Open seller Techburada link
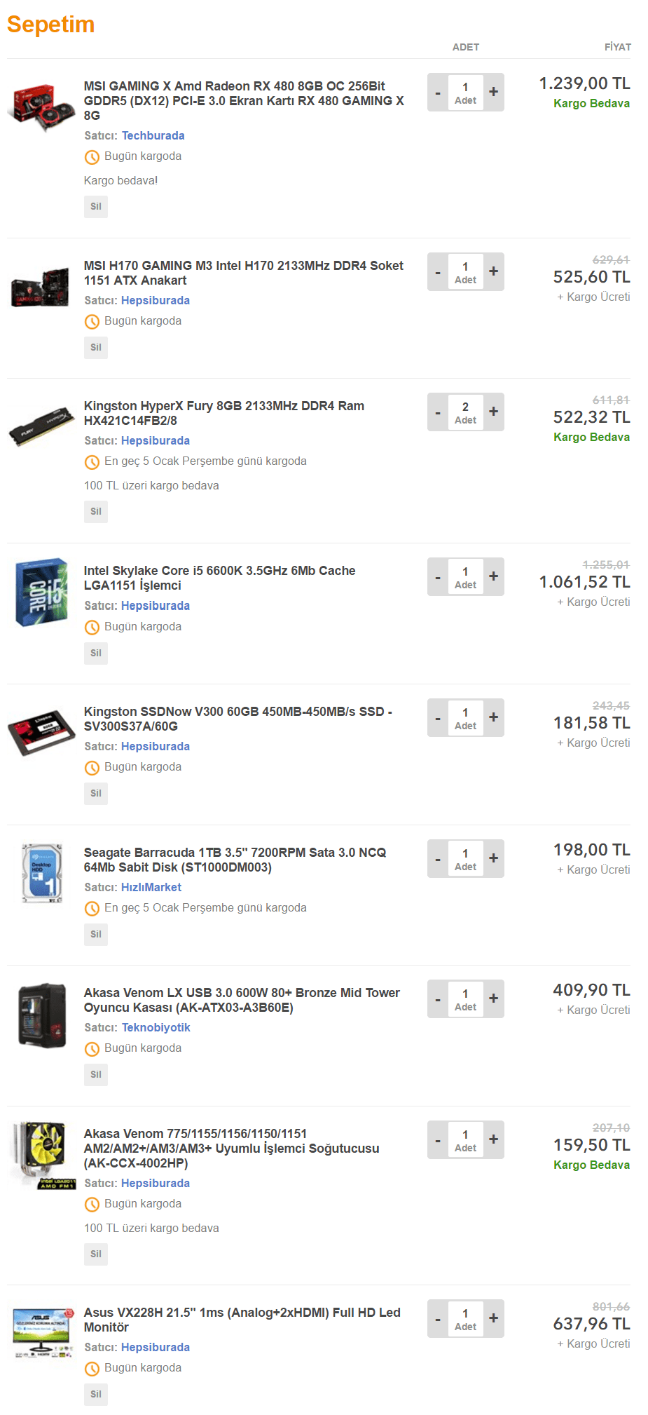 (153, 135)
